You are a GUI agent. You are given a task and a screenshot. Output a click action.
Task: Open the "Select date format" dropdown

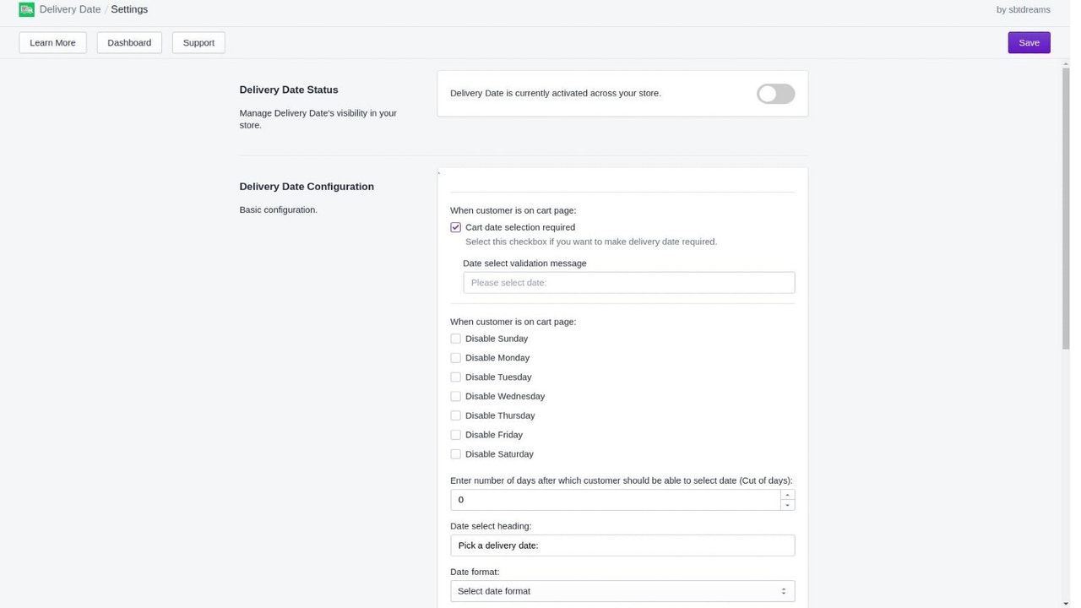pyautogui.click(x=622, y=590)
